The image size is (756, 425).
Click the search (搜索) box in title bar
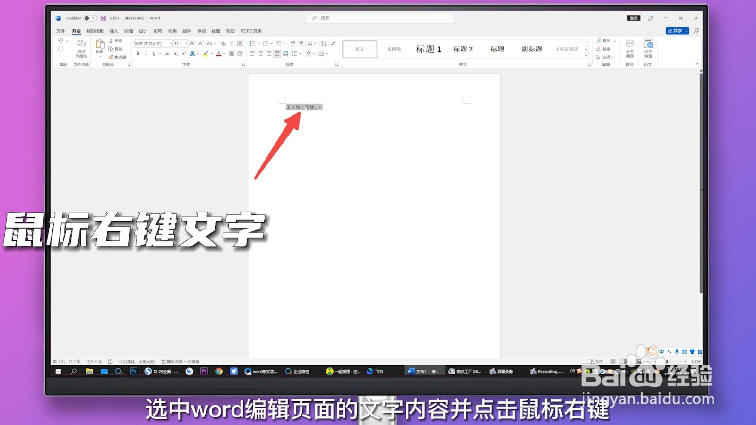coord(380,18)
